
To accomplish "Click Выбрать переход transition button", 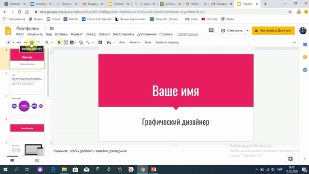I will click(167, 43).
